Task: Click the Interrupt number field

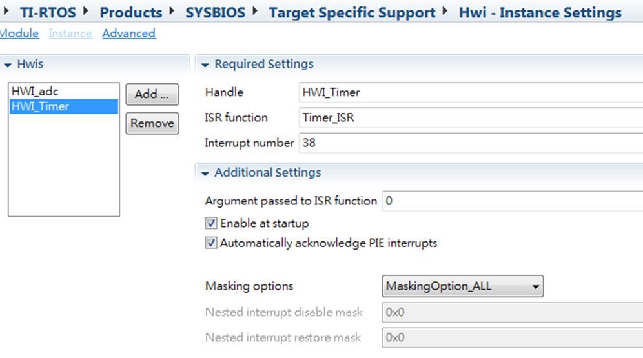Action: 471,143
